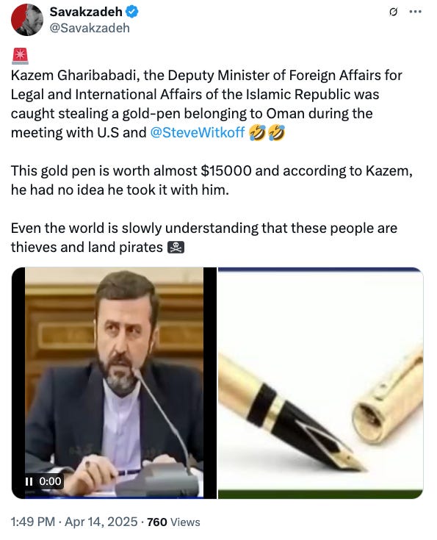Click the red siren emoji
The width and height of the screenshot is (437, 540).
(x=20, y=57)
